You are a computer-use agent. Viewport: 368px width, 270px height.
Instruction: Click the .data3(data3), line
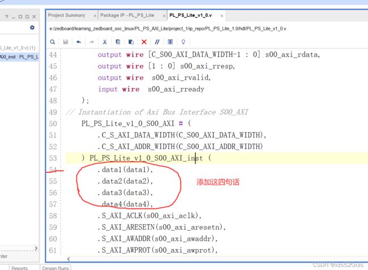coord(125,193)
